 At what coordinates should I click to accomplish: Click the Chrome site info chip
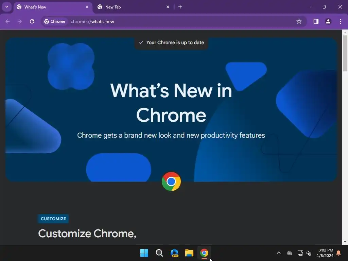coord(55,21)
